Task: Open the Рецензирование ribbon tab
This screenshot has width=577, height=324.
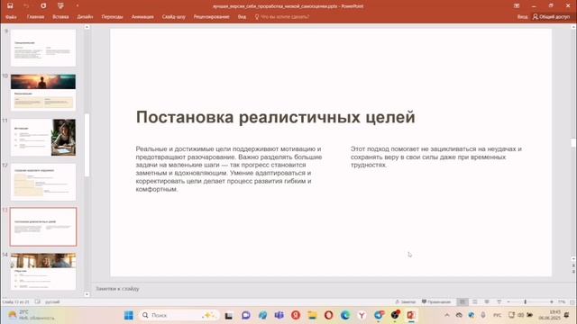Action: 212,17
